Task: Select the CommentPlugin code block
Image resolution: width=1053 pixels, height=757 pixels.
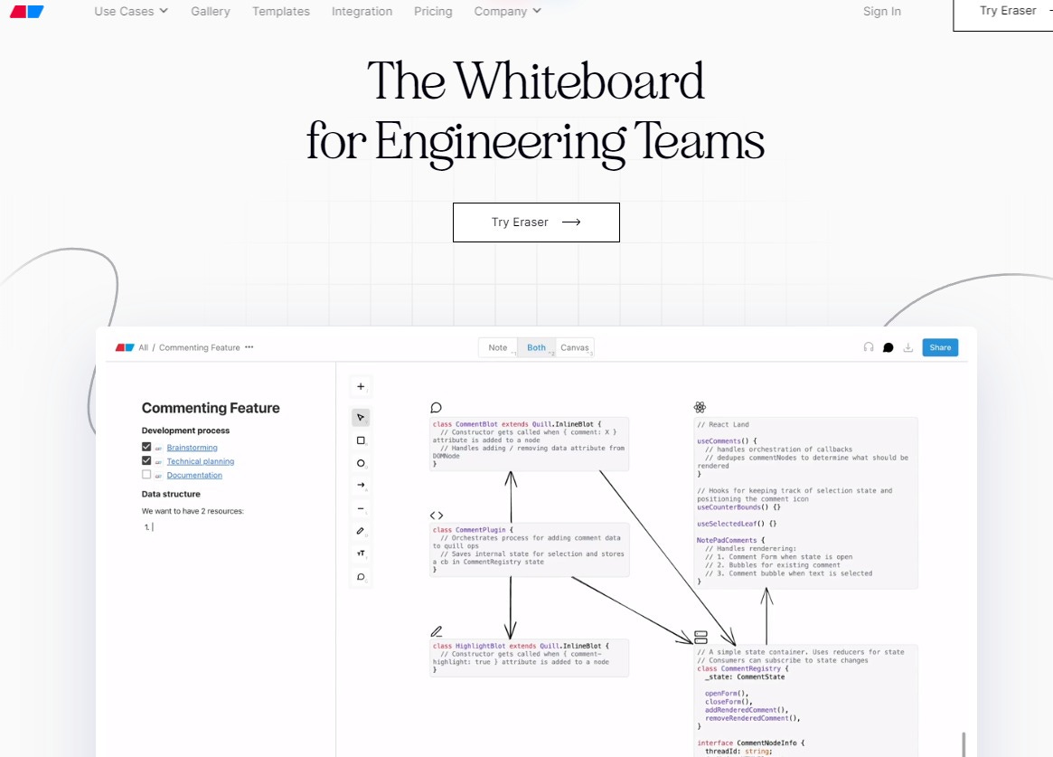Action: coord(529,550)
